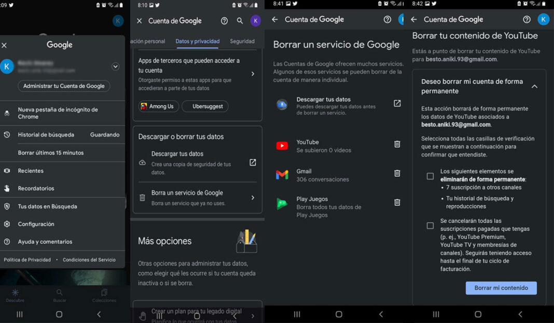Delete Play Juegos service with trash icon
This screenshot has width=554, height=323.
point(397,202)
